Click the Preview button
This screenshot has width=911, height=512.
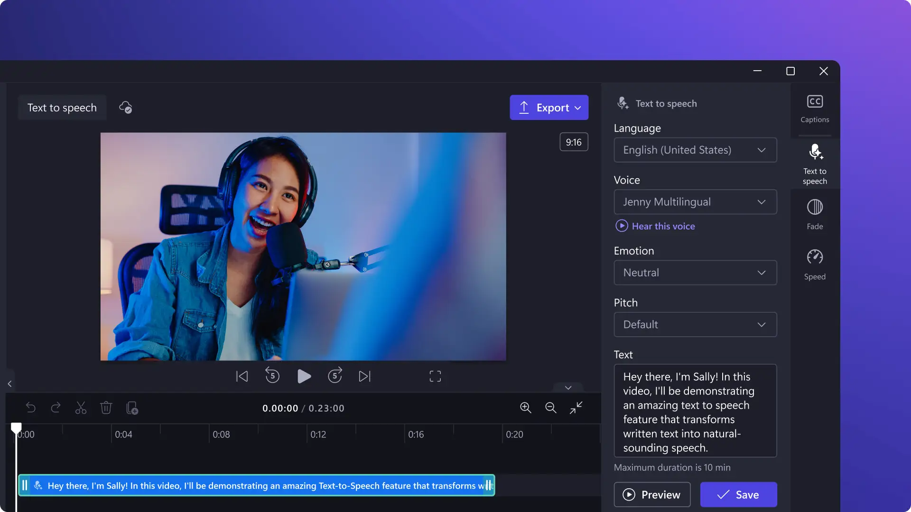651,494
